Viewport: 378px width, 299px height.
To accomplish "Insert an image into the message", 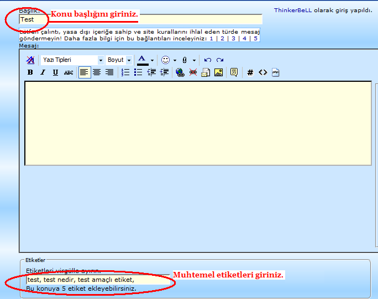I will [218, 72].
